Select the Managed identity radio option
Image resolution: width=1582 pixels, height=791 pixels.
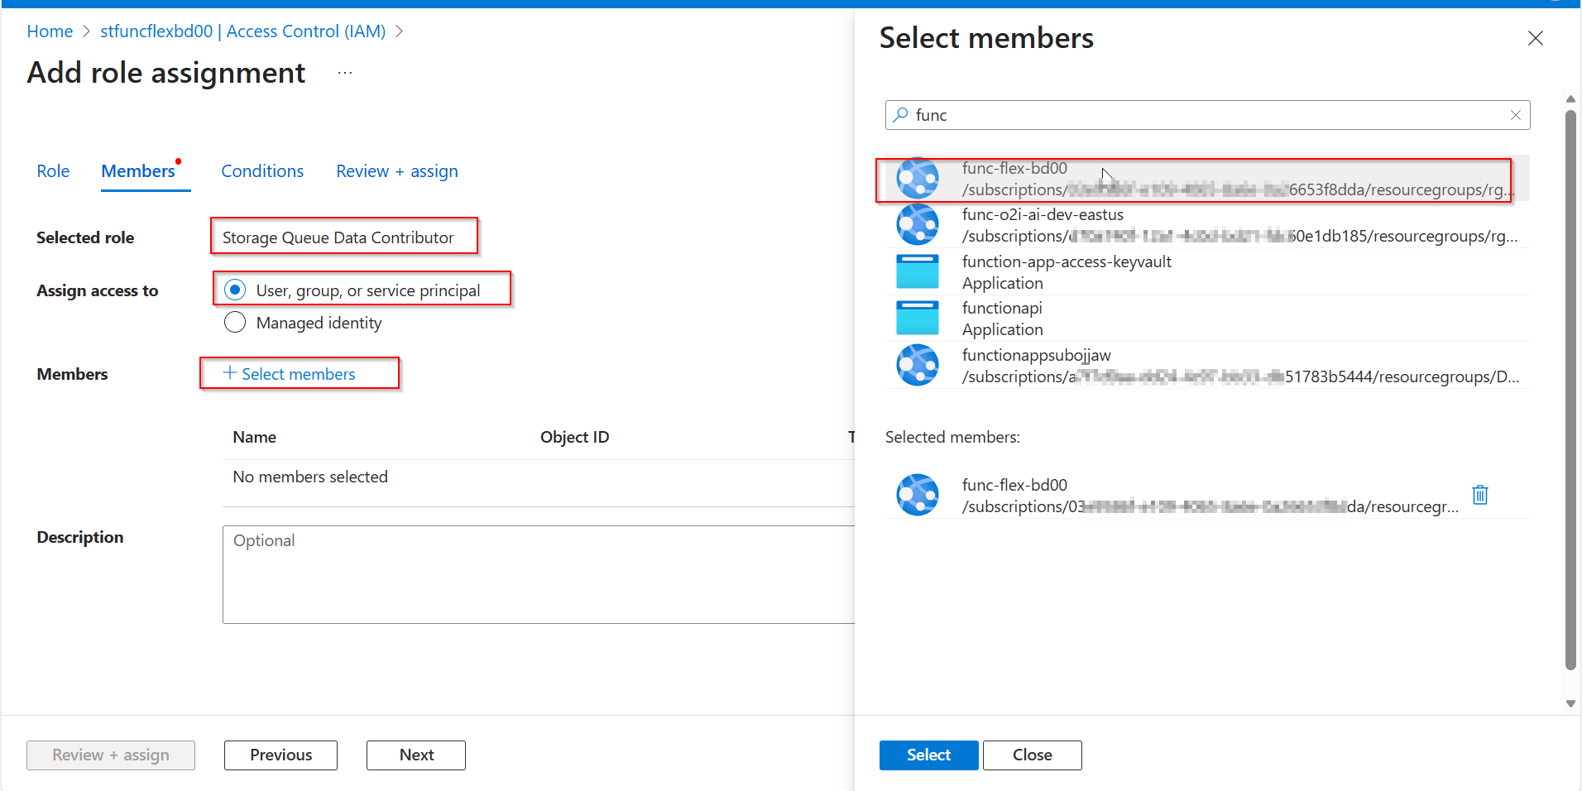click(x=235, y=322)
